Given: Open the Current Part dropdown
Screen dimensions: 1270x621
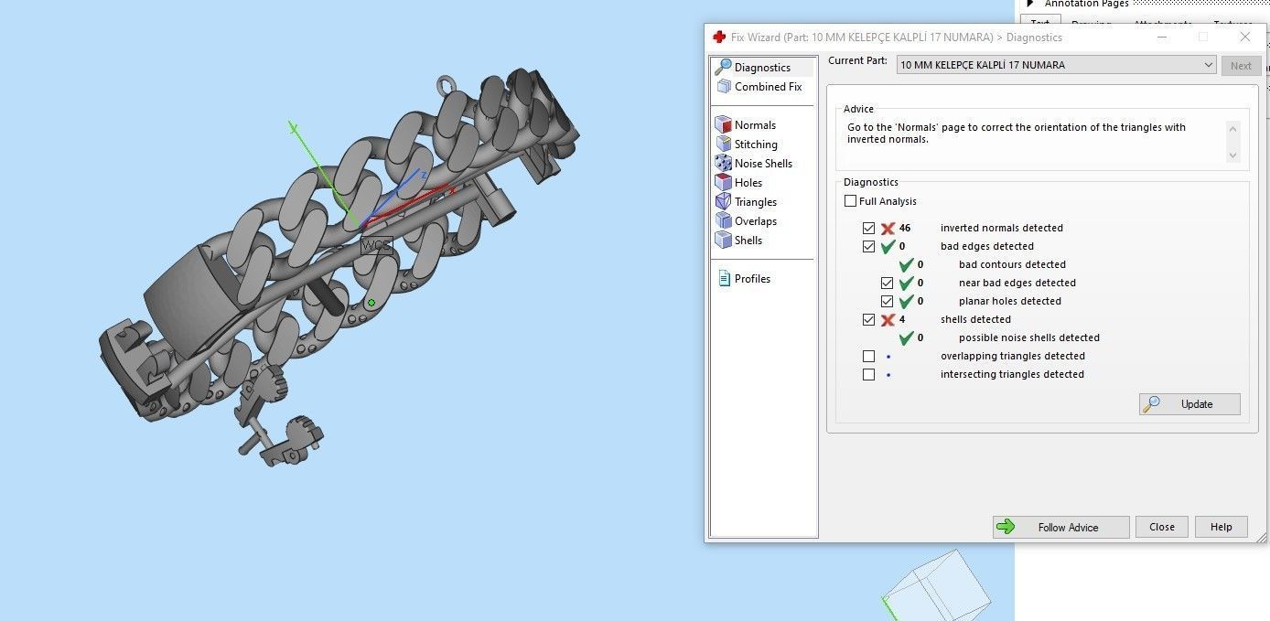Looking at the screenshot, I should pyautogui.click(x=1056, y=65).
